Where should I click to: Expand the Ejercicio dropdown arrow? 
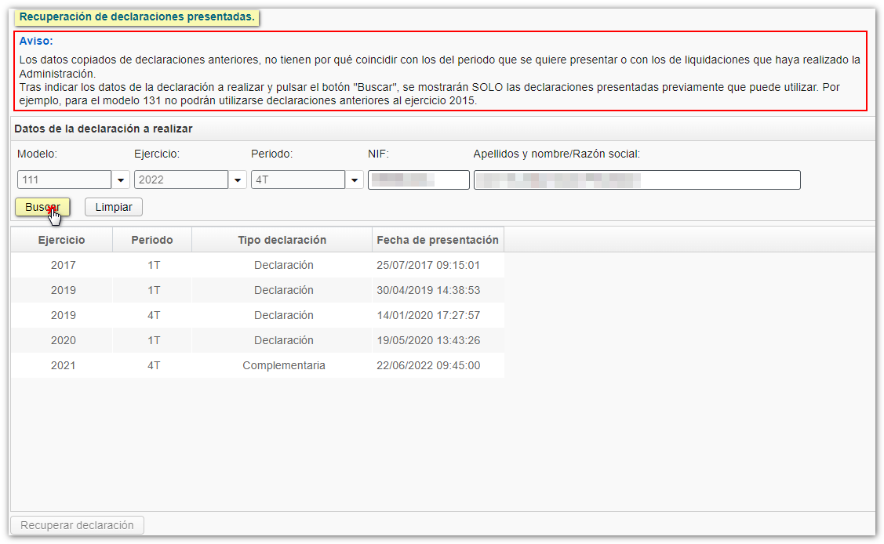tap(238, 180)
